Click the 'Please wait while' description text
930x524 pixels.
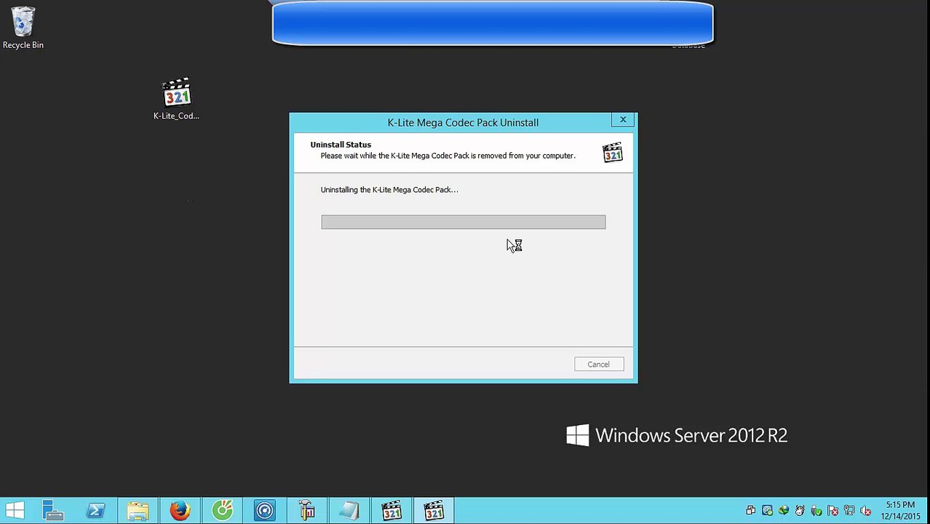[x=448, y=156]
